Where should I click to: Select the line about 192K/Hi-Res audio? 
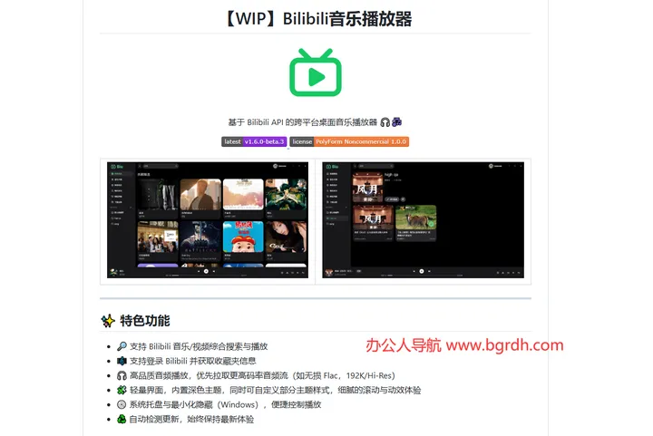pyautogui.click(x=262, y=375)
